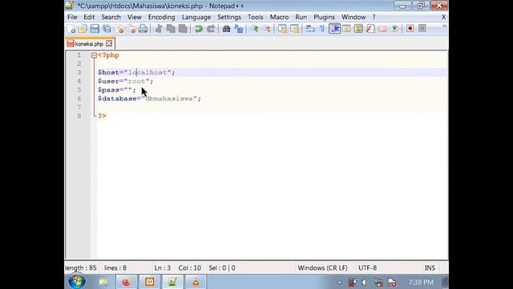Click the Redo toolbar icon
The width and height of the screenshot is (513, 289).
coord(211,29)
